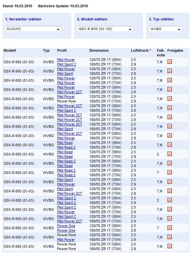The image size is (192, 255).
Task: Open Freigabe PDF for Pilot Road / Pilot Road 2
Action: point(170,145)
